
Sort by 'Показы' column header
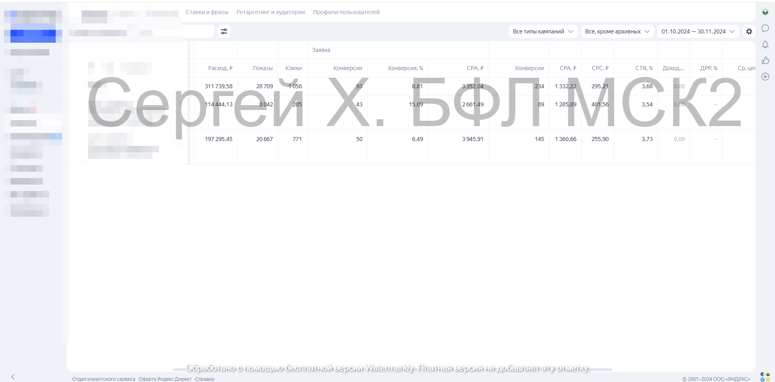[263, 68]
